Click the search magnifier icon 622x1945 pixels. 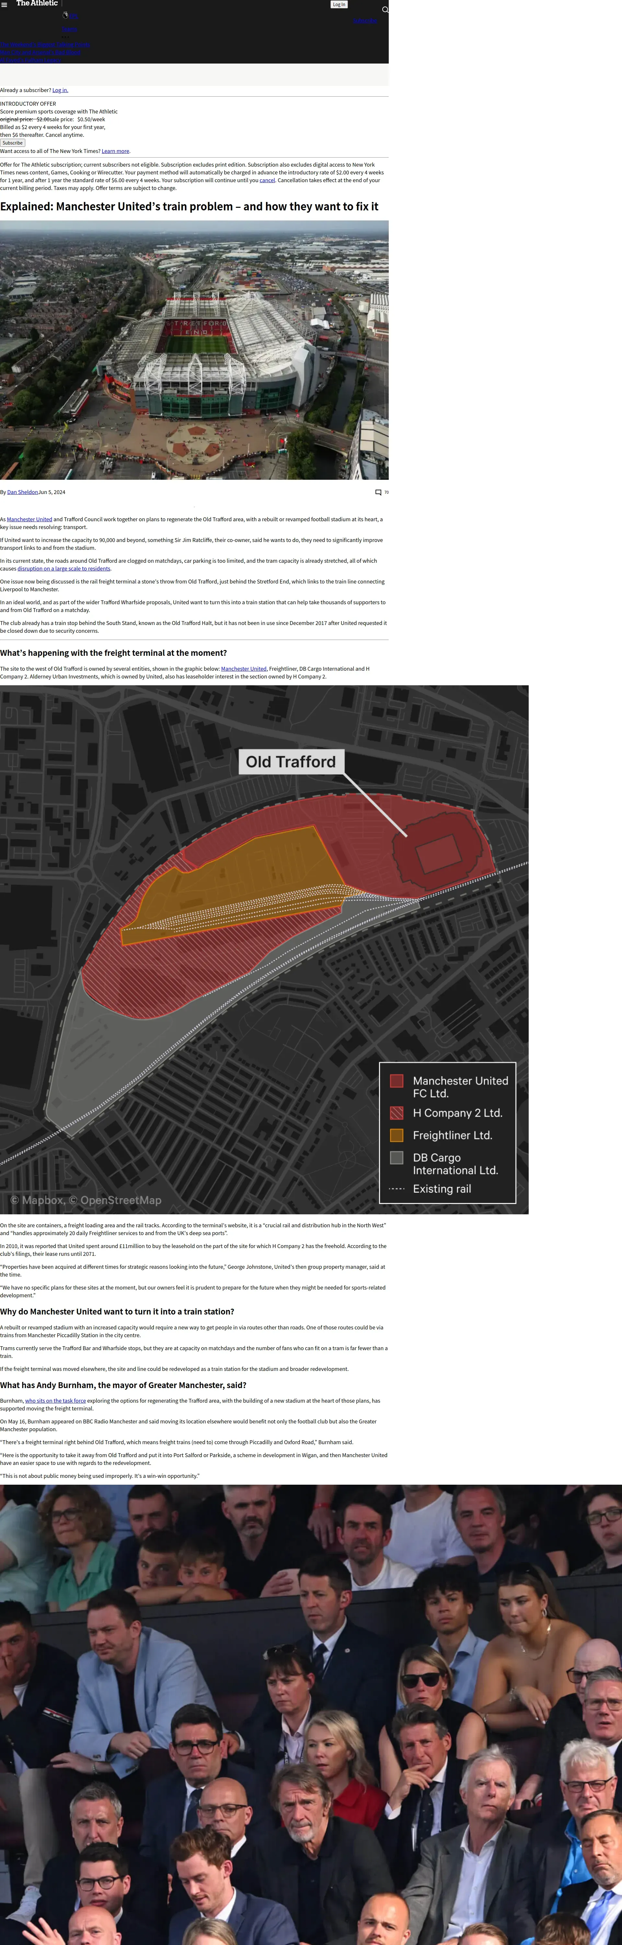click(x=385, y=10)
